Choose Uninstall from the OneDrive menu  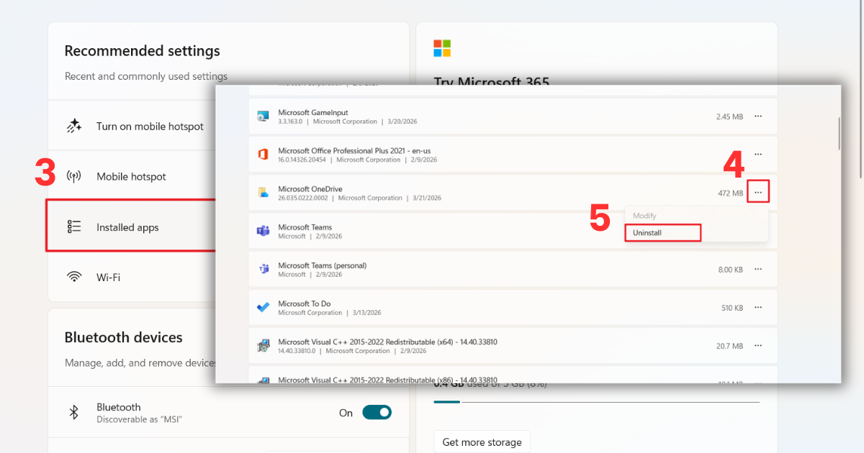(x=662, y=233)
